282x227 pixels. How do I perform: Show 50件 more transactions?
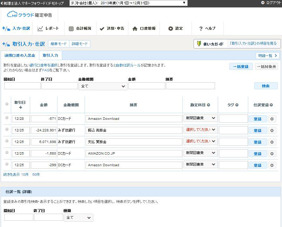tap(36, 174)
